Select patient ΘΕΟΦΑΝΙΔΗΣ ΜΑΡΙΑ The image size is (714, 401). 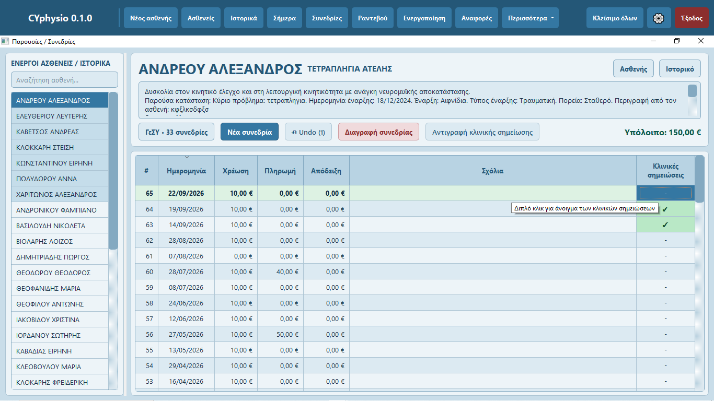coord(60,288)
